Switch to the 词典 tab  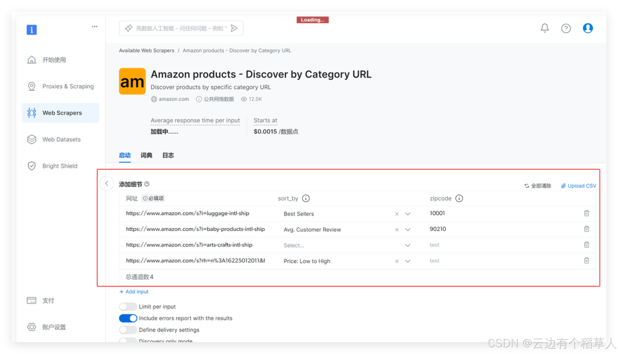(x=146, y=155)
